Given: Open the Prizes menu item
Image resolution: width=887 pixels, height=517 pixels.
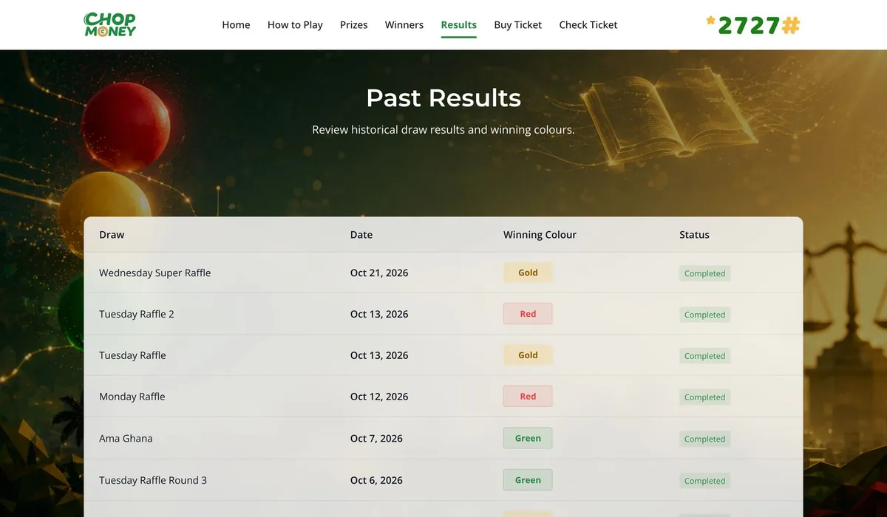Looking at the screenshot, I should pyautogui.click(x=354, y=25).
